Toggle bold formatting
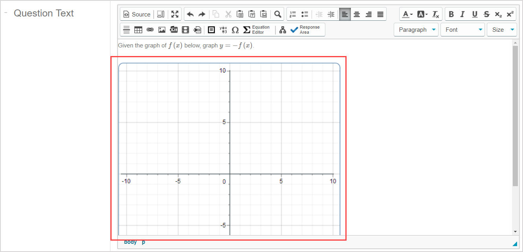 tap(451, 14)
